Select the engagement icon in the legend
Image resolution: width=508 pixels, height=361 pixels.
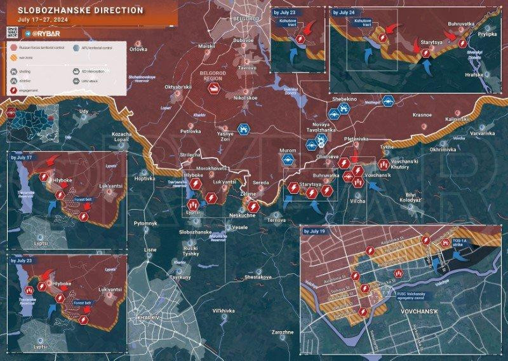pyautogui.click(x=13, y=90)
